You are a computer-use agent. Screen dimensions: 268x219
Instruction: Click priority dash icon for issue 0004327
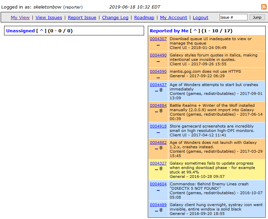(156, 170)
